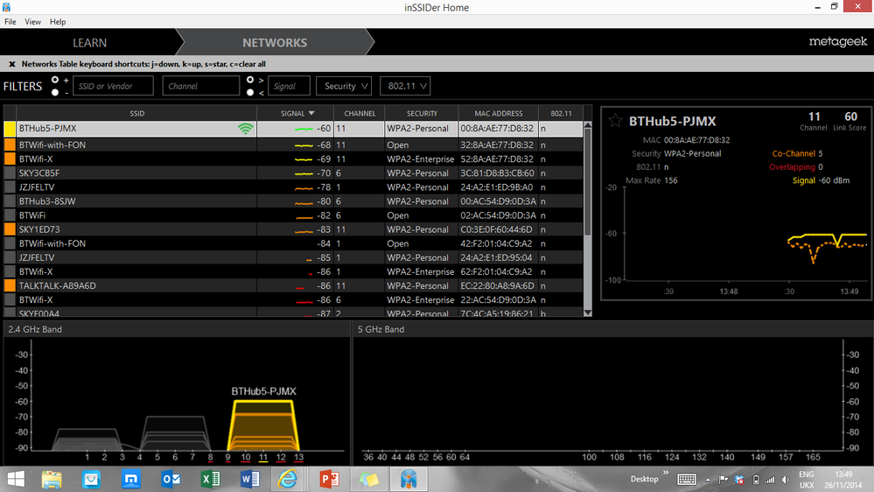Open the blue Maxthon taskbar icon
Screen dimensions: 874x492
pyautogui.click(x=130, y=479)
